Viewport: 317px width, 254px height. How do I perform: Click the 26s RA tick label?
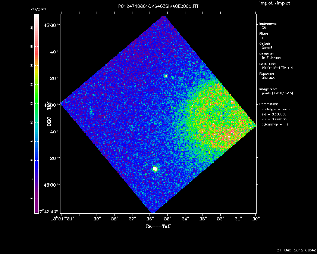tap(150, 219)
